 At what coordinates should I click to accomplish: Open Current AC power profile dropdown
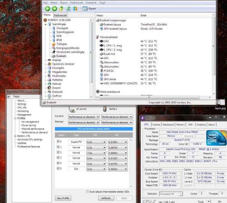coord(84,117)
